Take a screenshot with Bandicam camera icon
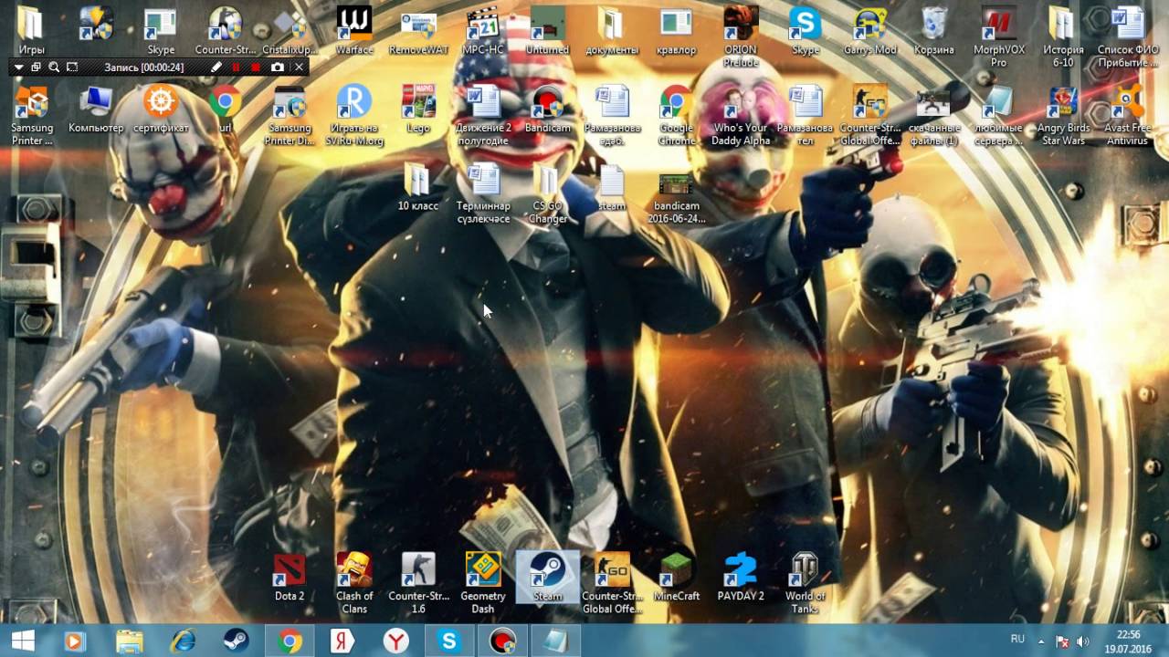Image resolution: width=1169 pixels, height=657 pixels. pos(278,68)
